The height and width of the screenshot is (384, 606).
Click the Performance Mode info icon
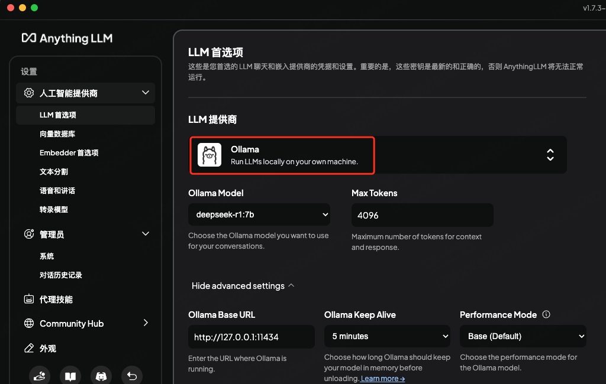tap(546, 314)
